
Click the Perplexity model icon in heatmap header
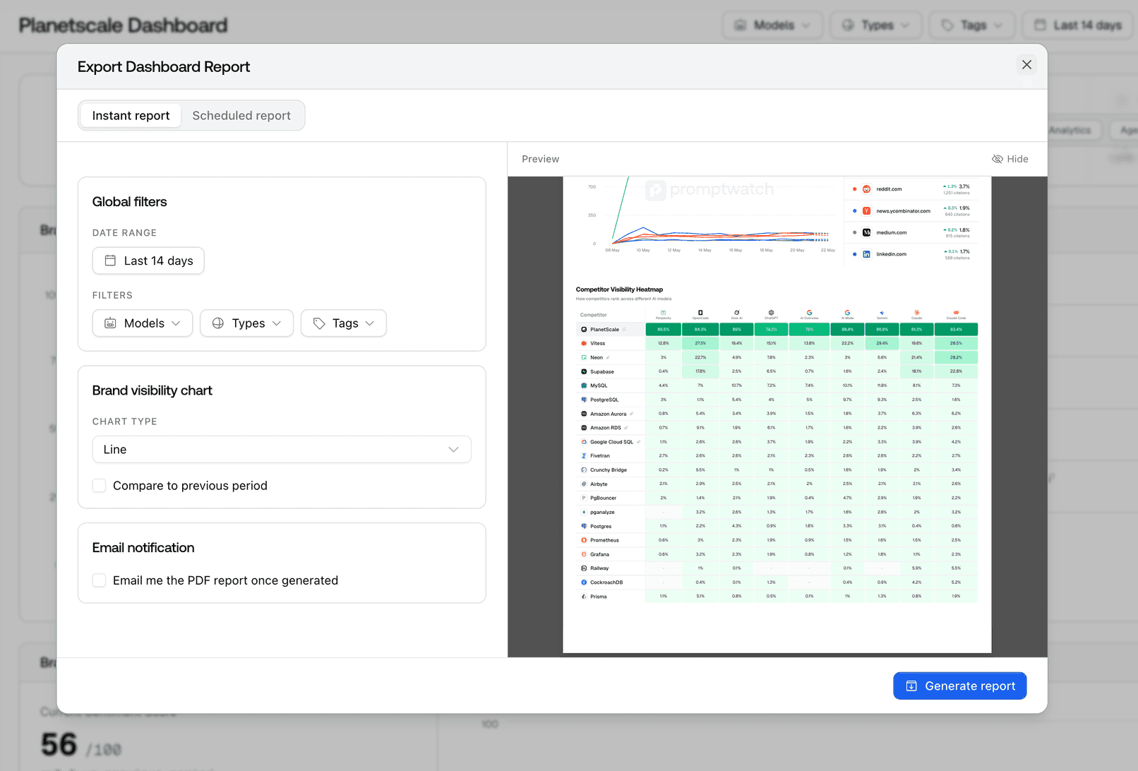(664, 312)
